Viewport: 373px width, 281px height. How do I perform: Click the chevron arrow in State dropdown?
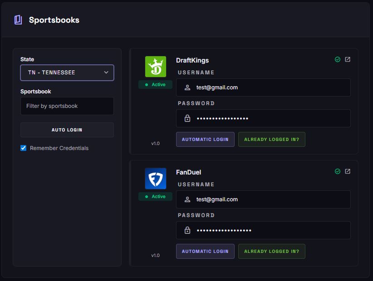106,73
